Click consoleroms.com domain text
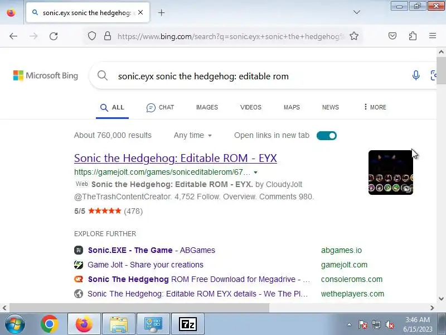The width and height of the screenshot is (446, 335). tap(352, 279)
